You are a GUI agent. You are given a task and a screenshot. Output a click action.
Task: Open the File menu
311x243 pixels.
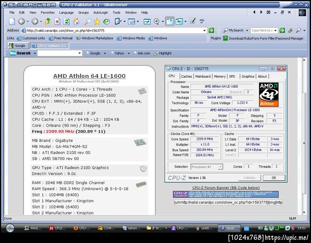click(12, 12)
